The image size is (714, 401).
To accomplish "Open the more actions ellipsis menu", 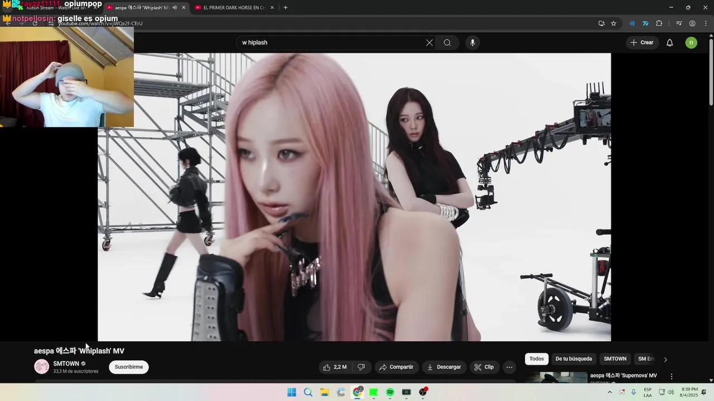I will click(x=509, y=367).
